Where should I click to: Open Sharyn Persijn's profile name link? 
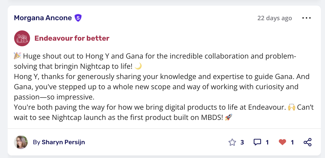click(x=63, y=142)
